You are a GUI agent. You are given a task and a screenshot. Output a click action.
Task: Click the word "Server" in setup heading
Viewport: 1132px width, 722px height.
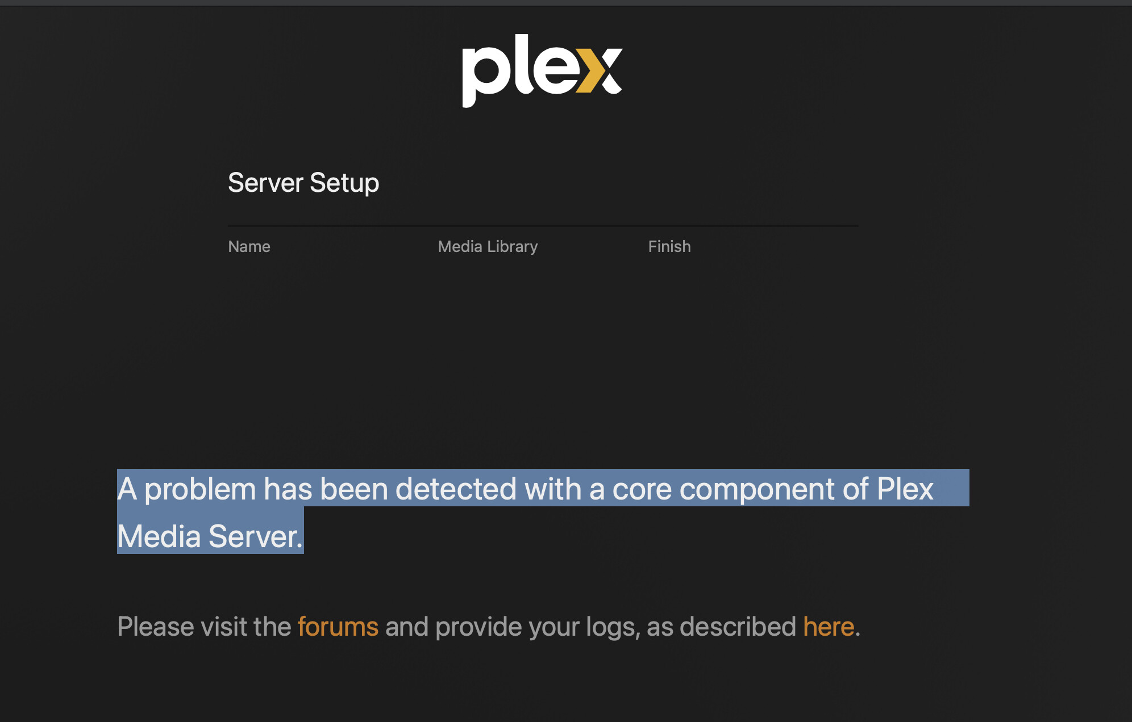pos(265,183)
